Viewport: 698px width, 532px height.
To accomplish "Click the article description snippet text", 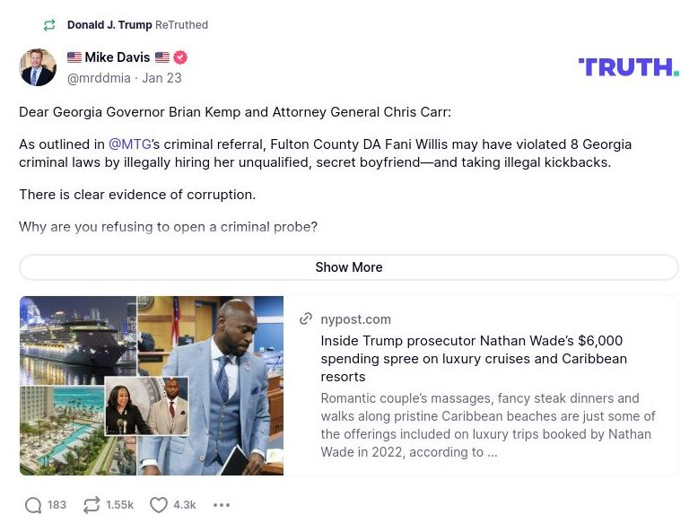I will pos(488,424).
